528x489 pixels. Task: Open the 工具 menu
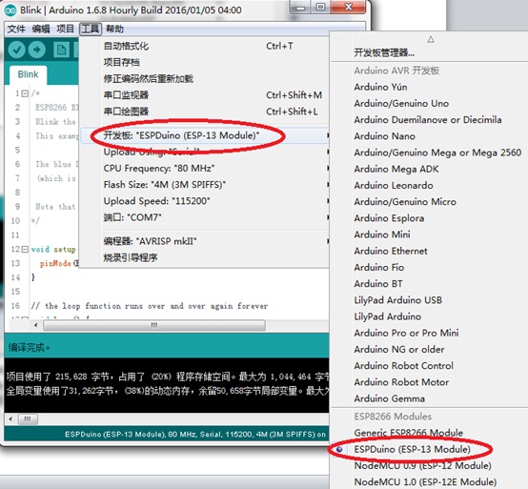point(91,29)
